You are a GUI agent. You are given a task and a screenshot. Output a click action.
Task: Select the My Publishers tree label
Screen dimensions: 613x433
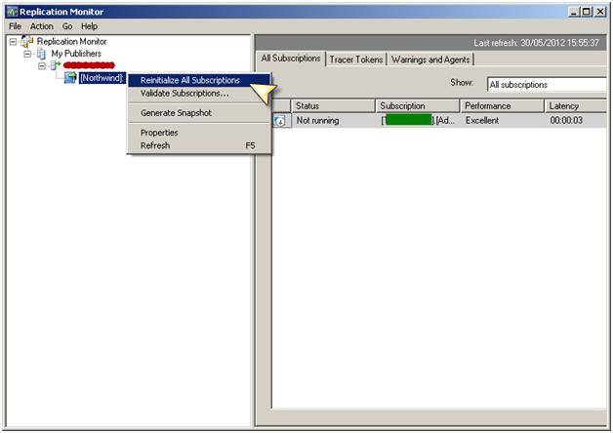pyautogui.click(x=76, y=54)
